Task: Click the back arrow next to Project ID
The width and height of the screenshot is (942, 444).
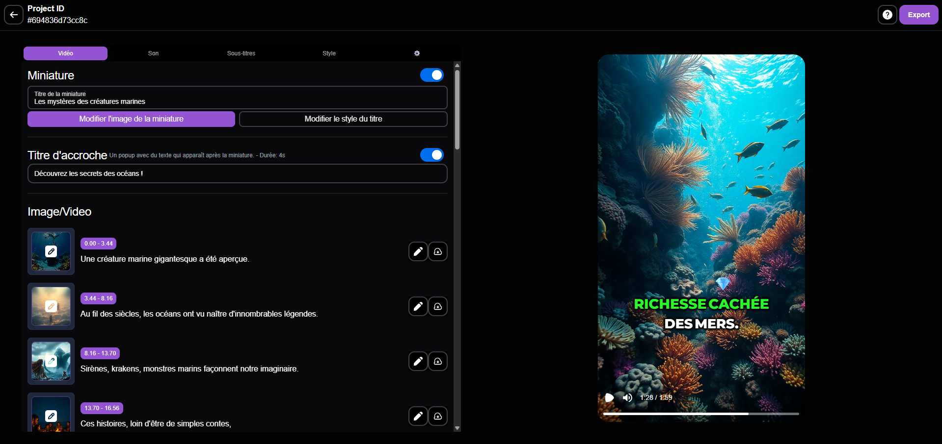Action: coord(14,15)
